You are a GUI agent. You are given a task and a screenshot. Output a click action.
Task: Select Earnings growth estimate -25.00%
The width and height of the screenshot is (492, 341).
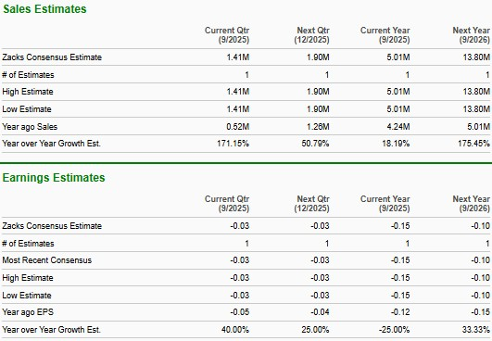coord(395,330)
